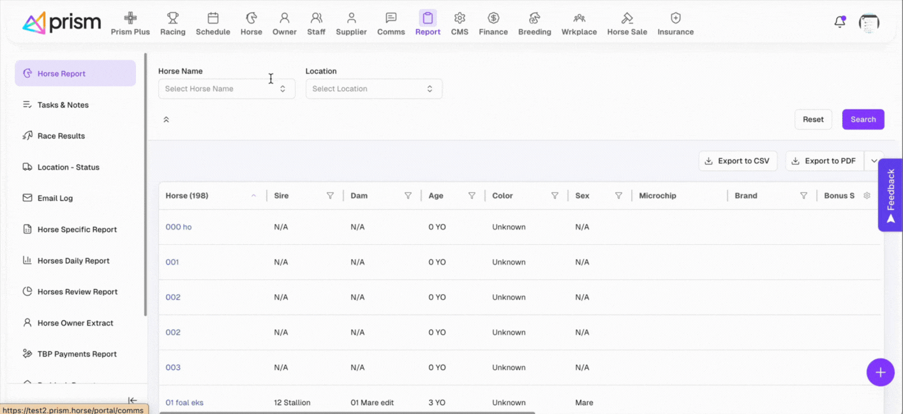Open the Select Location dropdown
The image size is (903, 414).
coord(373,89)
